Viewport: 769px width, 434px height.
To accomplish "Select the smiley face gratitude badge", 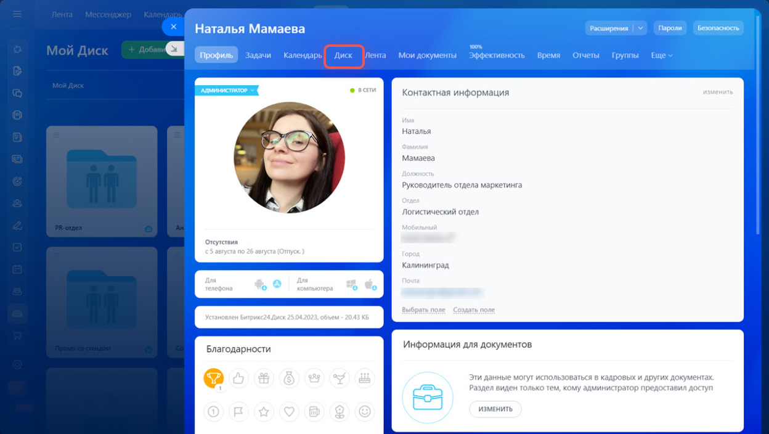I will coord(365,411).
